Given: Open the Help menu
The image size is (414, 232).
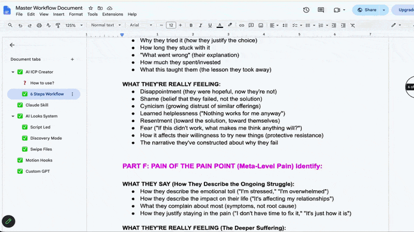Looking at the screenshot, I should [x=132, y=14].
